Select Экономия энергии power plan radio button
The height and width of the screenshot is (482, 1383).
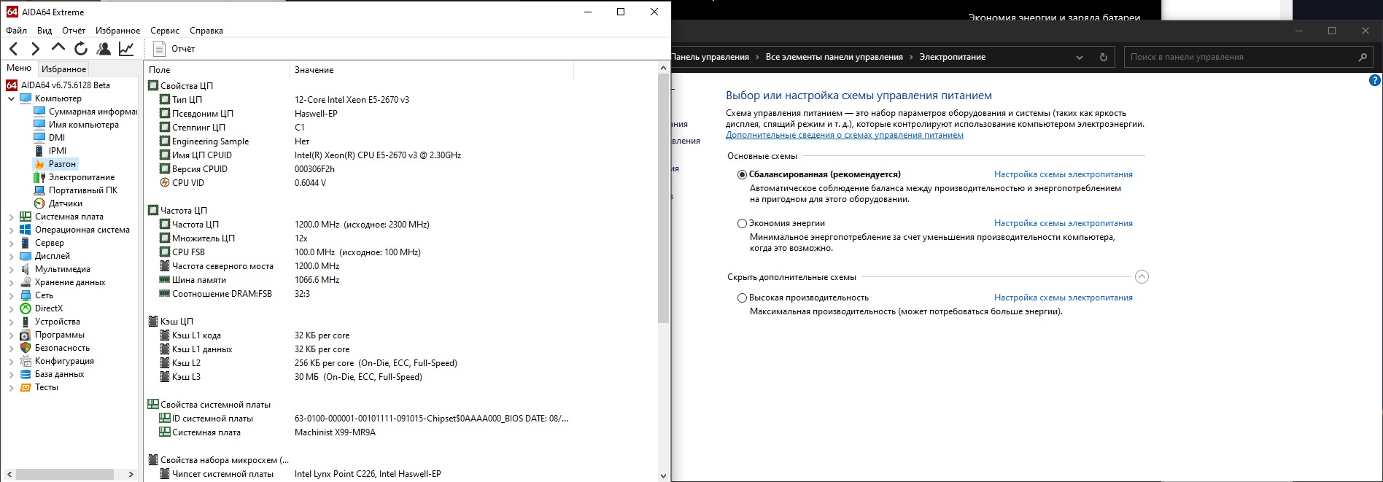pyautogui.click(x=742, y=224)
